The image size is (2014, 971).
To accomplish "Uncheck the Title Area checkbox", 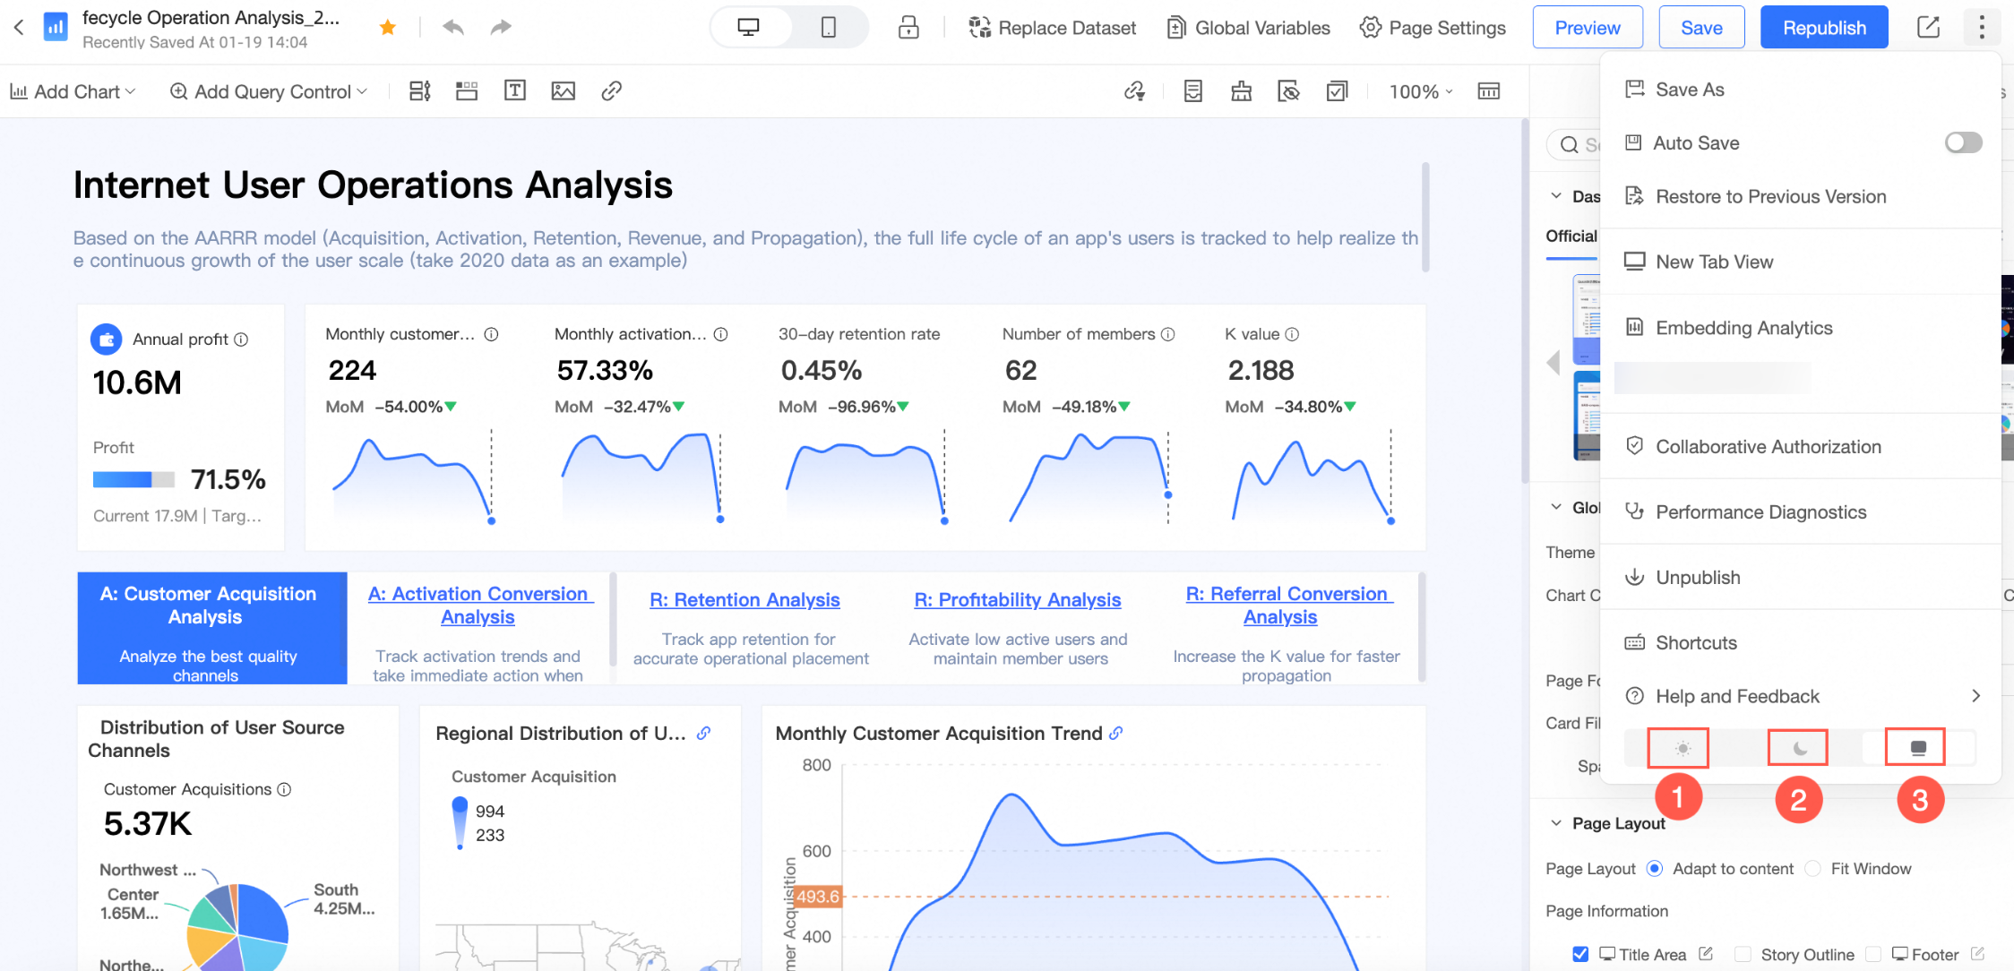I will pyautogui.click(x=1580, y=954).
